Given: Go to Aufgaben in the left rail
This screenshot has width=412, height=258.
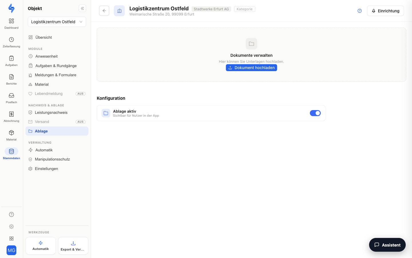Looking at the screenshot, I should pyautogui.click(x=11, y=61).
